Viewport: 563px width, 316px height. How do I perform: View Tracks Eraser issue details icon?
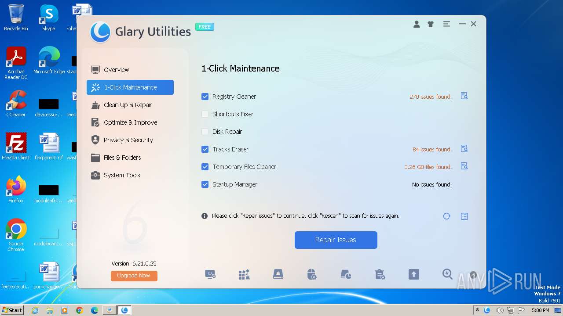point(464,149)
